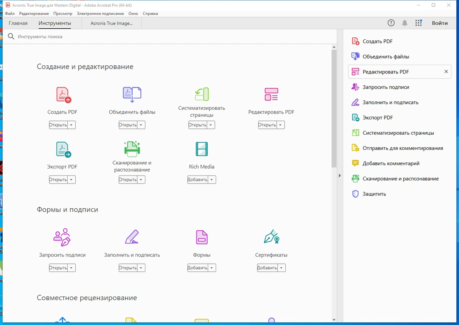
Task: Expand dropdown arrow next to Создать PDF Открыть
Action: click(72, 125)
